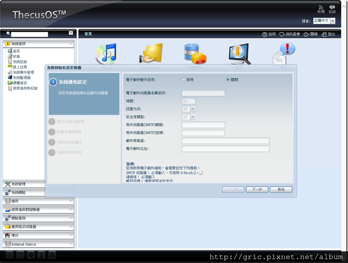Click the first status bar icon
348x263 pixels.
click(x=10, y=255)
